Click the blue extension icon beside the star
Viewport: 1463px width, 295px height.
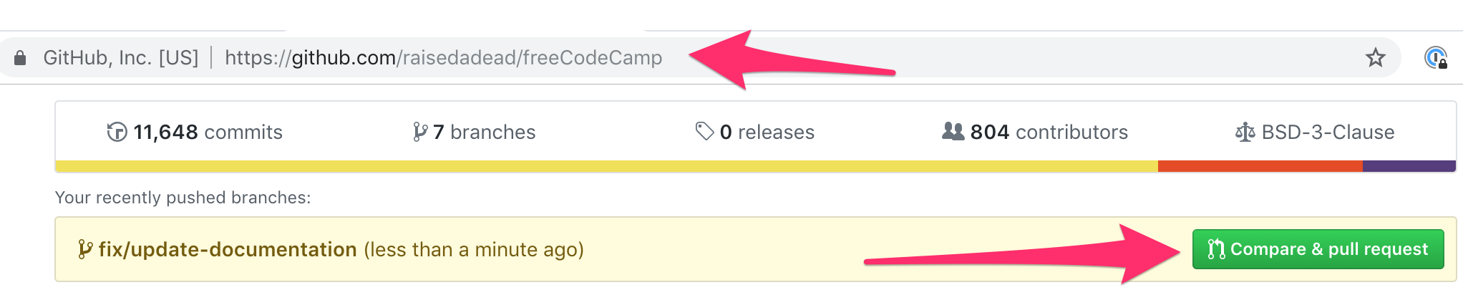[1435, 58]
